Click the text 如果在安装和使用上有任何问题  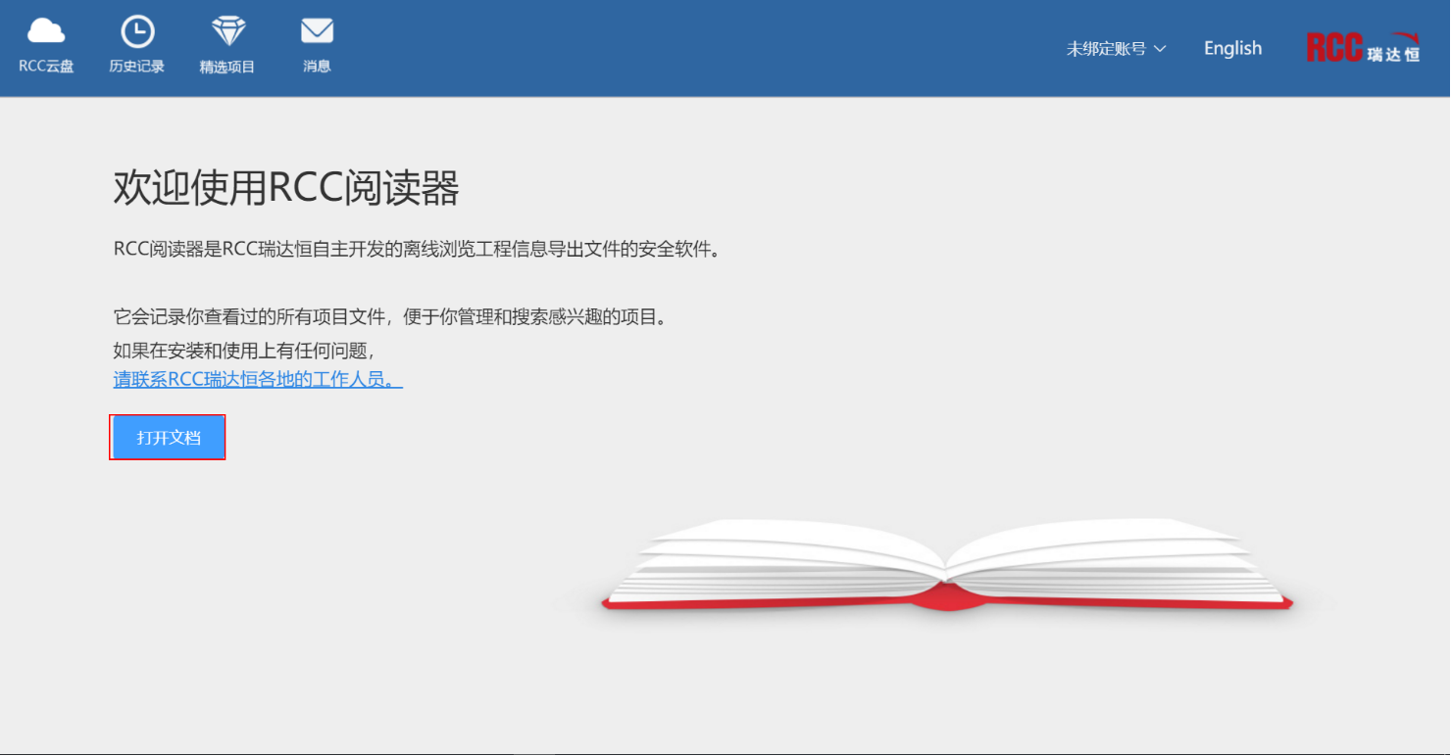click(x=245, y=351)
